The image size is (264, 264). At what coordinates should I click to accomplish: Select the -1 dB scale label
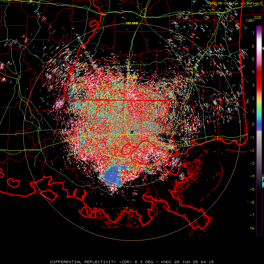coord(252,137)
